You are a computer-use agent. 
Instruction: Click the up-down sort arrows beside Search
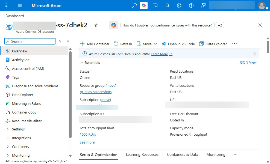(60, 41)
